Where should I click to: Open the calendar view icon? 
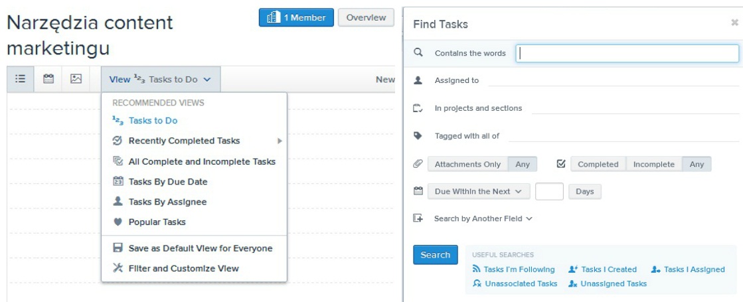(x=48, y=79)
